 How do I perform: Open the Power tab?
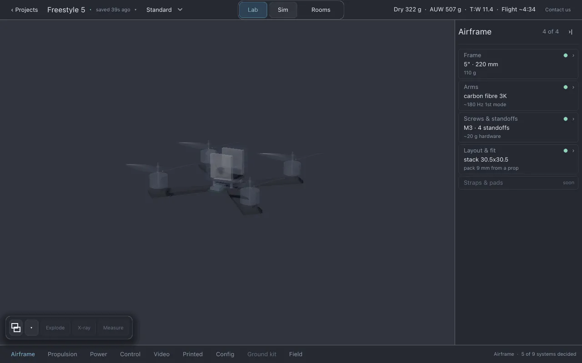pyautogui.click(x=99, y=354)
